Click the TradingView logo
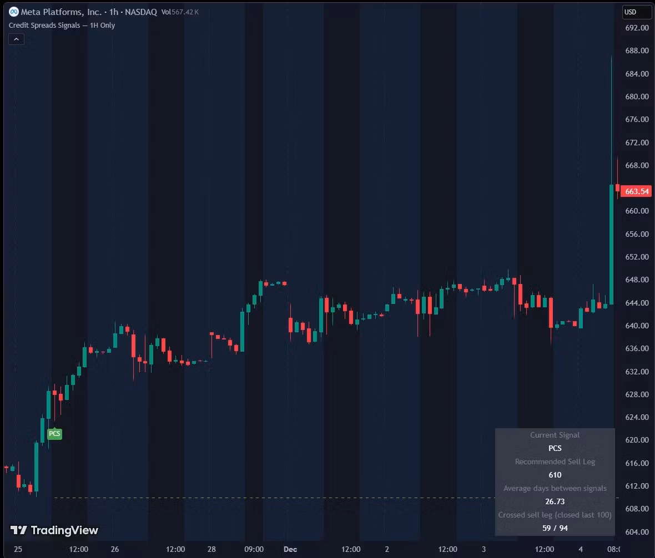Screen dimensions: 655x558 tap(54, 530)
